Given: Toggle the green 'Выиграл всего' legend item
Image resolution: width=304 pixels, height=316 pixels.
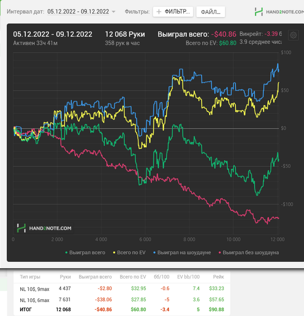Looking at the screenshot, I should [85, 252].
